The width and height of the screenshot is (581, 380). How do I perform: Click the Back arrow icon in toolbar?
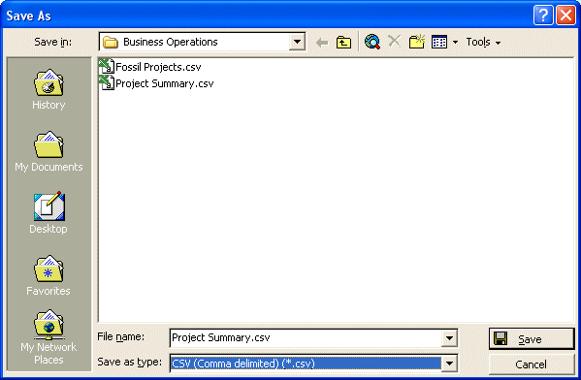point(322,43)
